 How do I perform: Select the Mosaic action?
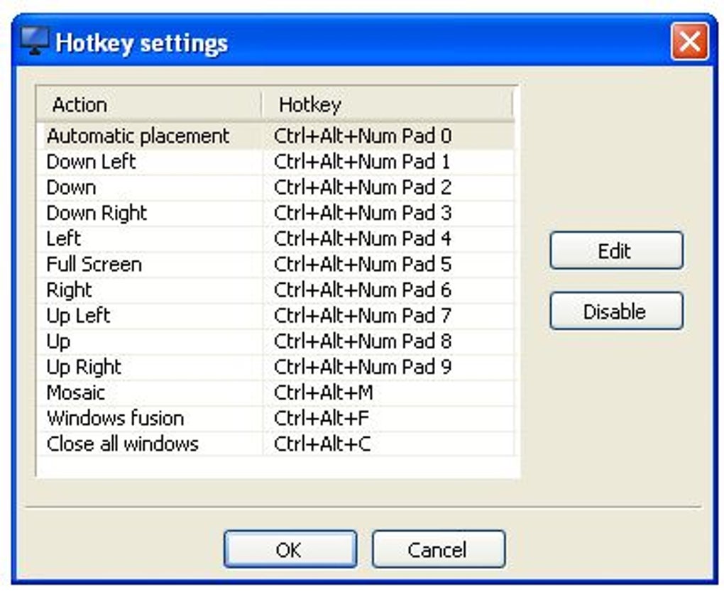[76, 392]
